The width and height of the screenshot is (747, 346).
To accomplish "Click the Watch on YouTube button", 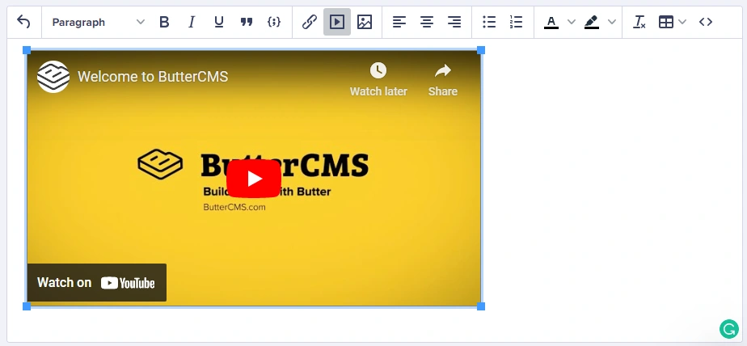I will coord(97,283).
